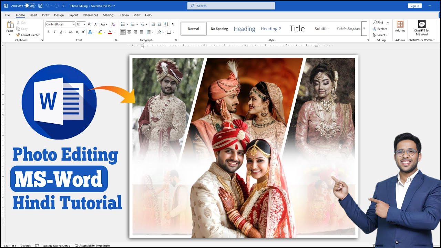
Task: Click the text highlight color button
Action: tap(100, 32)
